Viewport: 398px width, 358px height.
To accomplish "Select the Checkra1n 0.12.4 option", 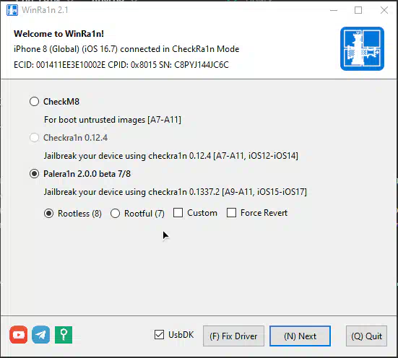I will 34,138.
